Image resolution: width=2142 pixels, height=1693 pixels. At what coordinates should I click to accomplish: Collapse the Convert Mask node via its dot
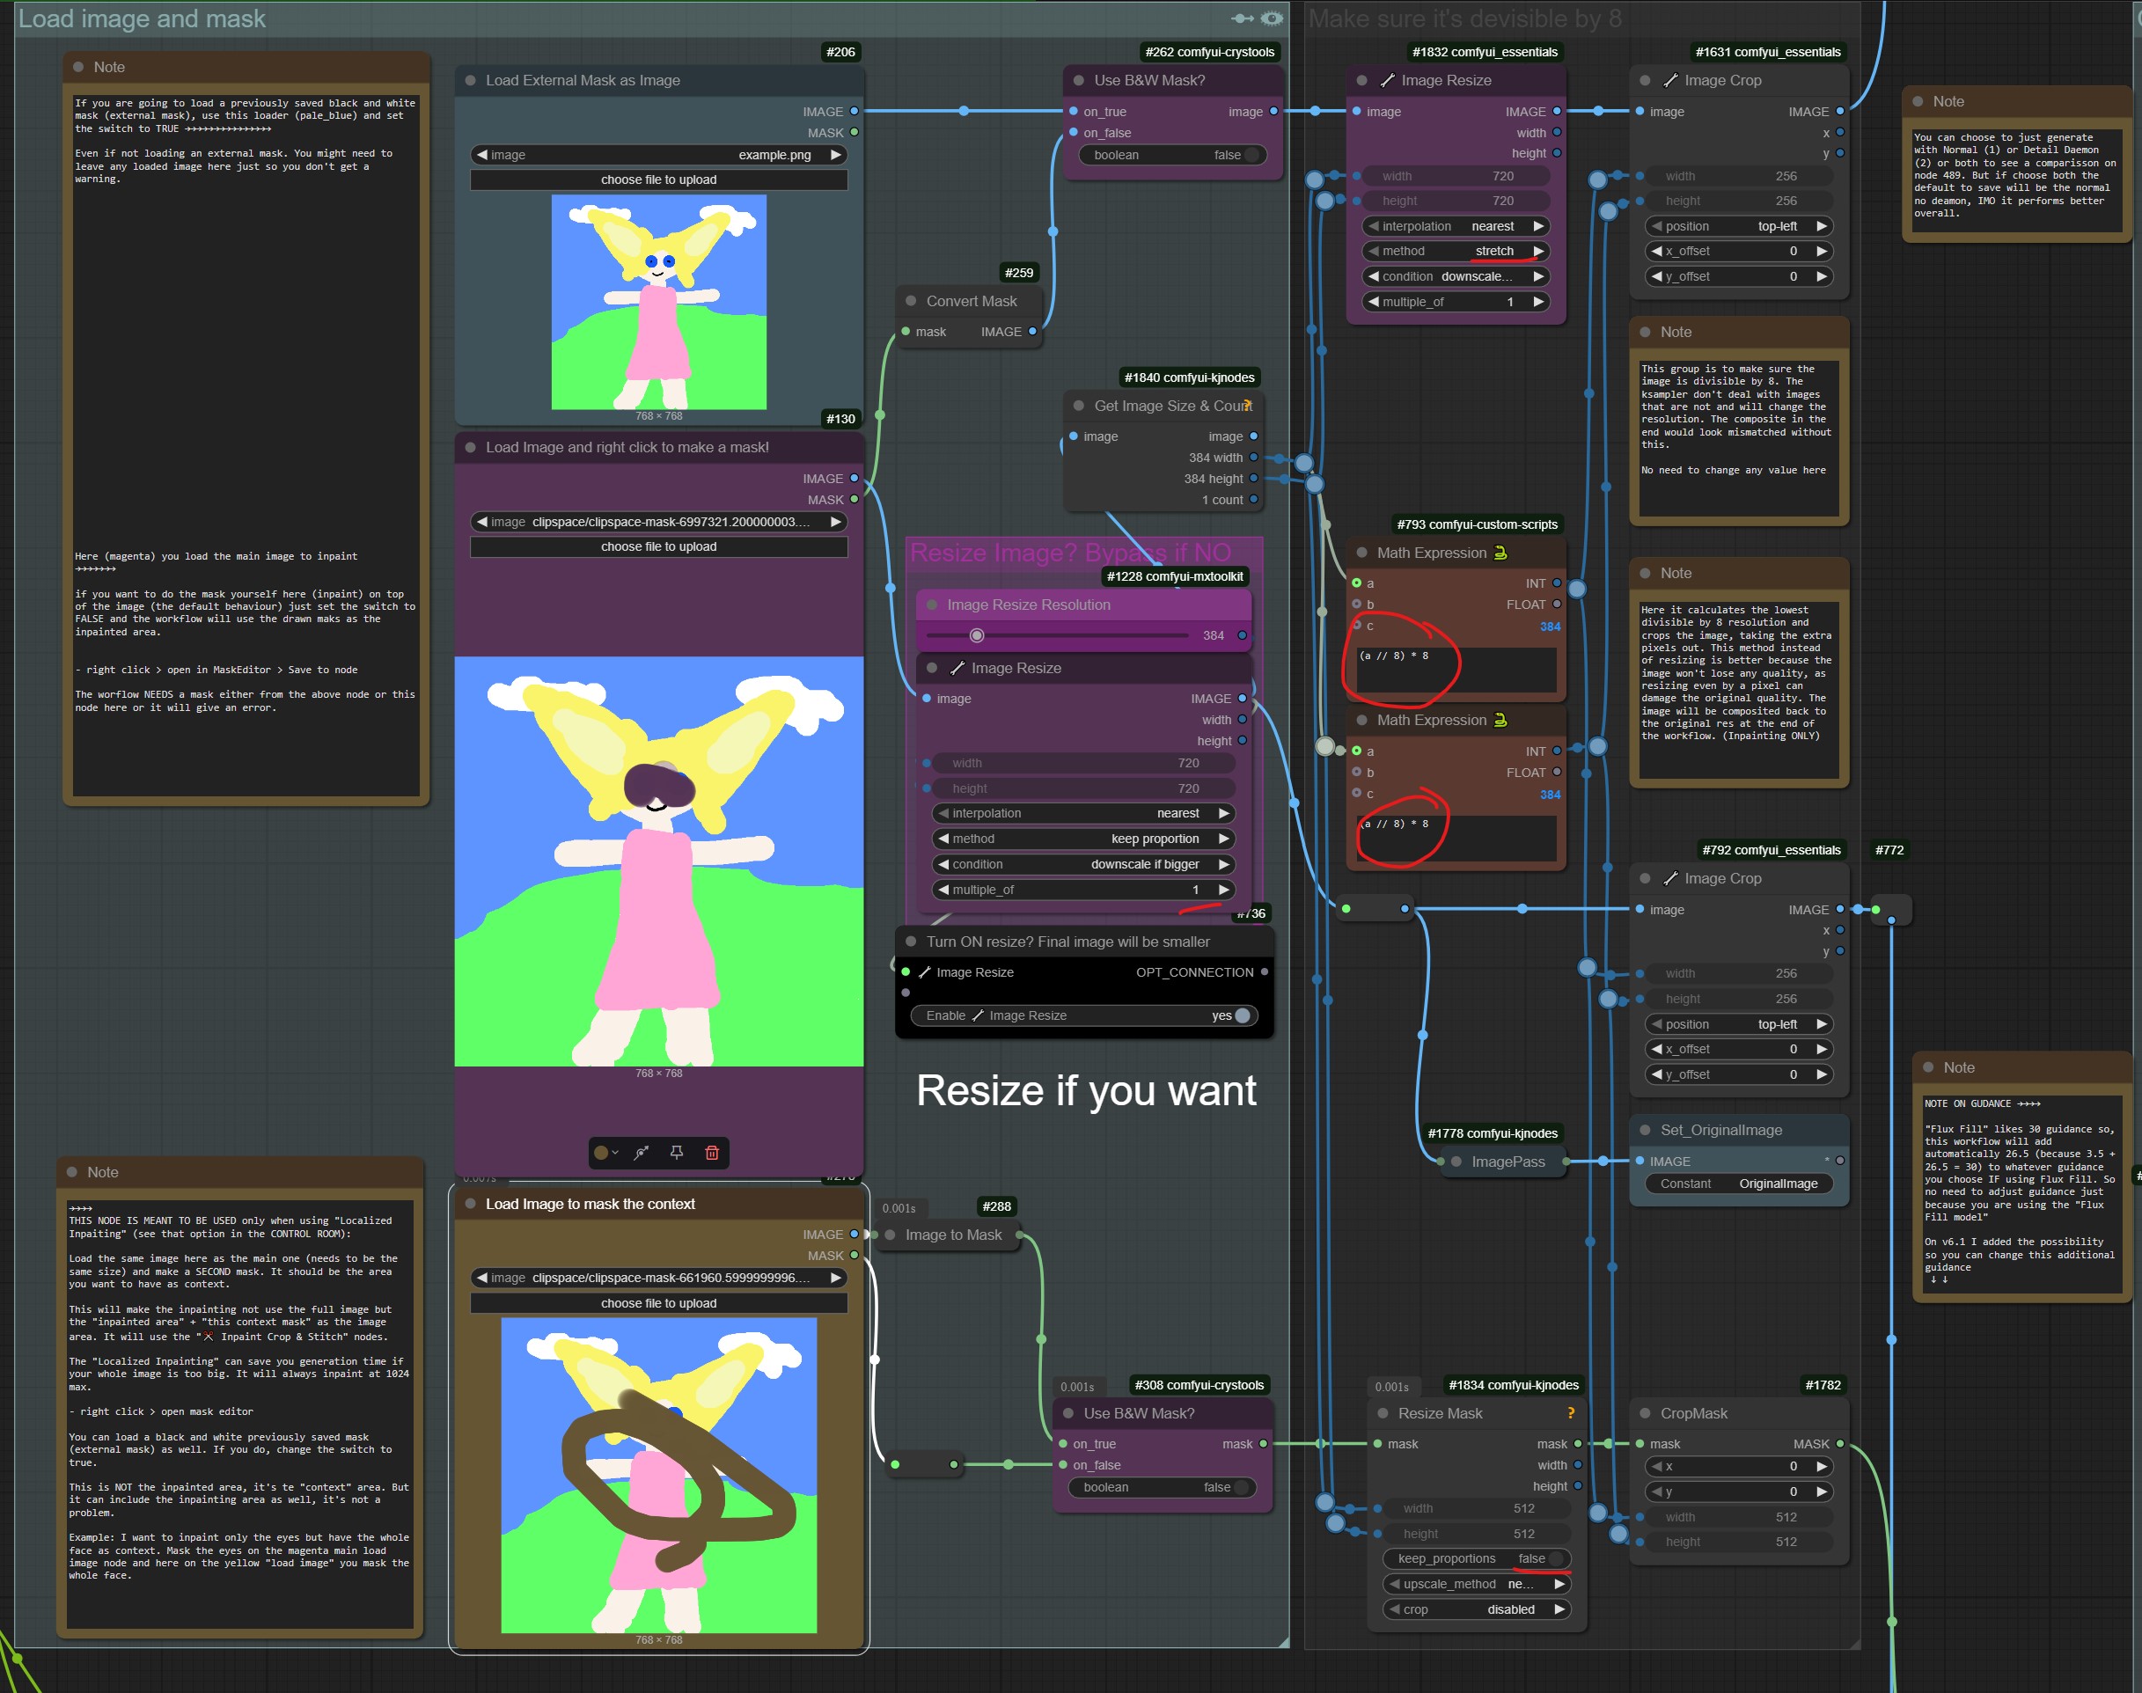coord(911,301)
